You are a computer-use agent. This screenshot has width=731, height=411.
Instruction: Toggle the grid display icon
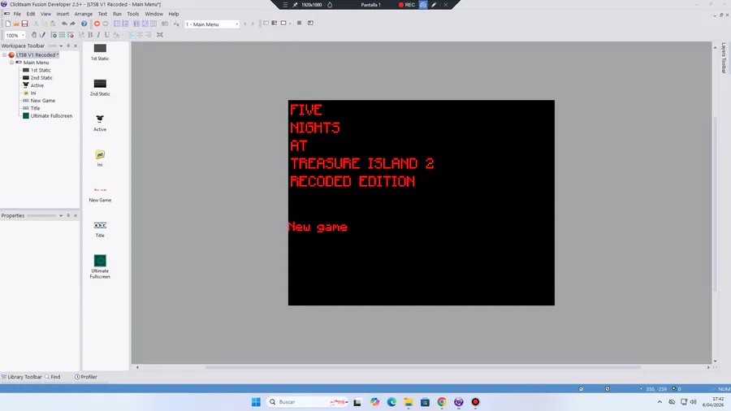pyautogui.click(x=62, y=35)
